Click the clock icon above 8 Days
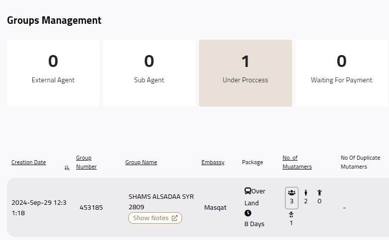The width and height of the screenshot is (389, 240). pyautogui.click(x=248, y=213)
